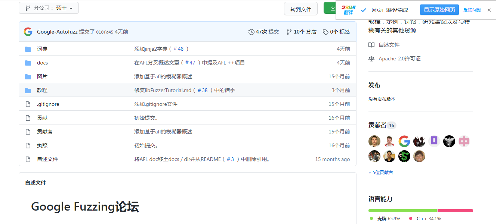Click 显示原始网页 in translation bar
Screen dimensions: 497x224
click(x=439, y=10)
